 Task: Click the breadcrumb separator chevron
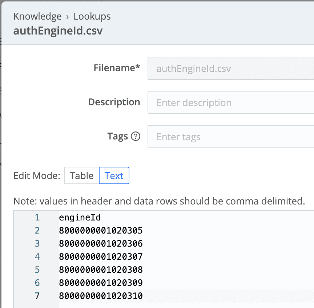[68, 17]
